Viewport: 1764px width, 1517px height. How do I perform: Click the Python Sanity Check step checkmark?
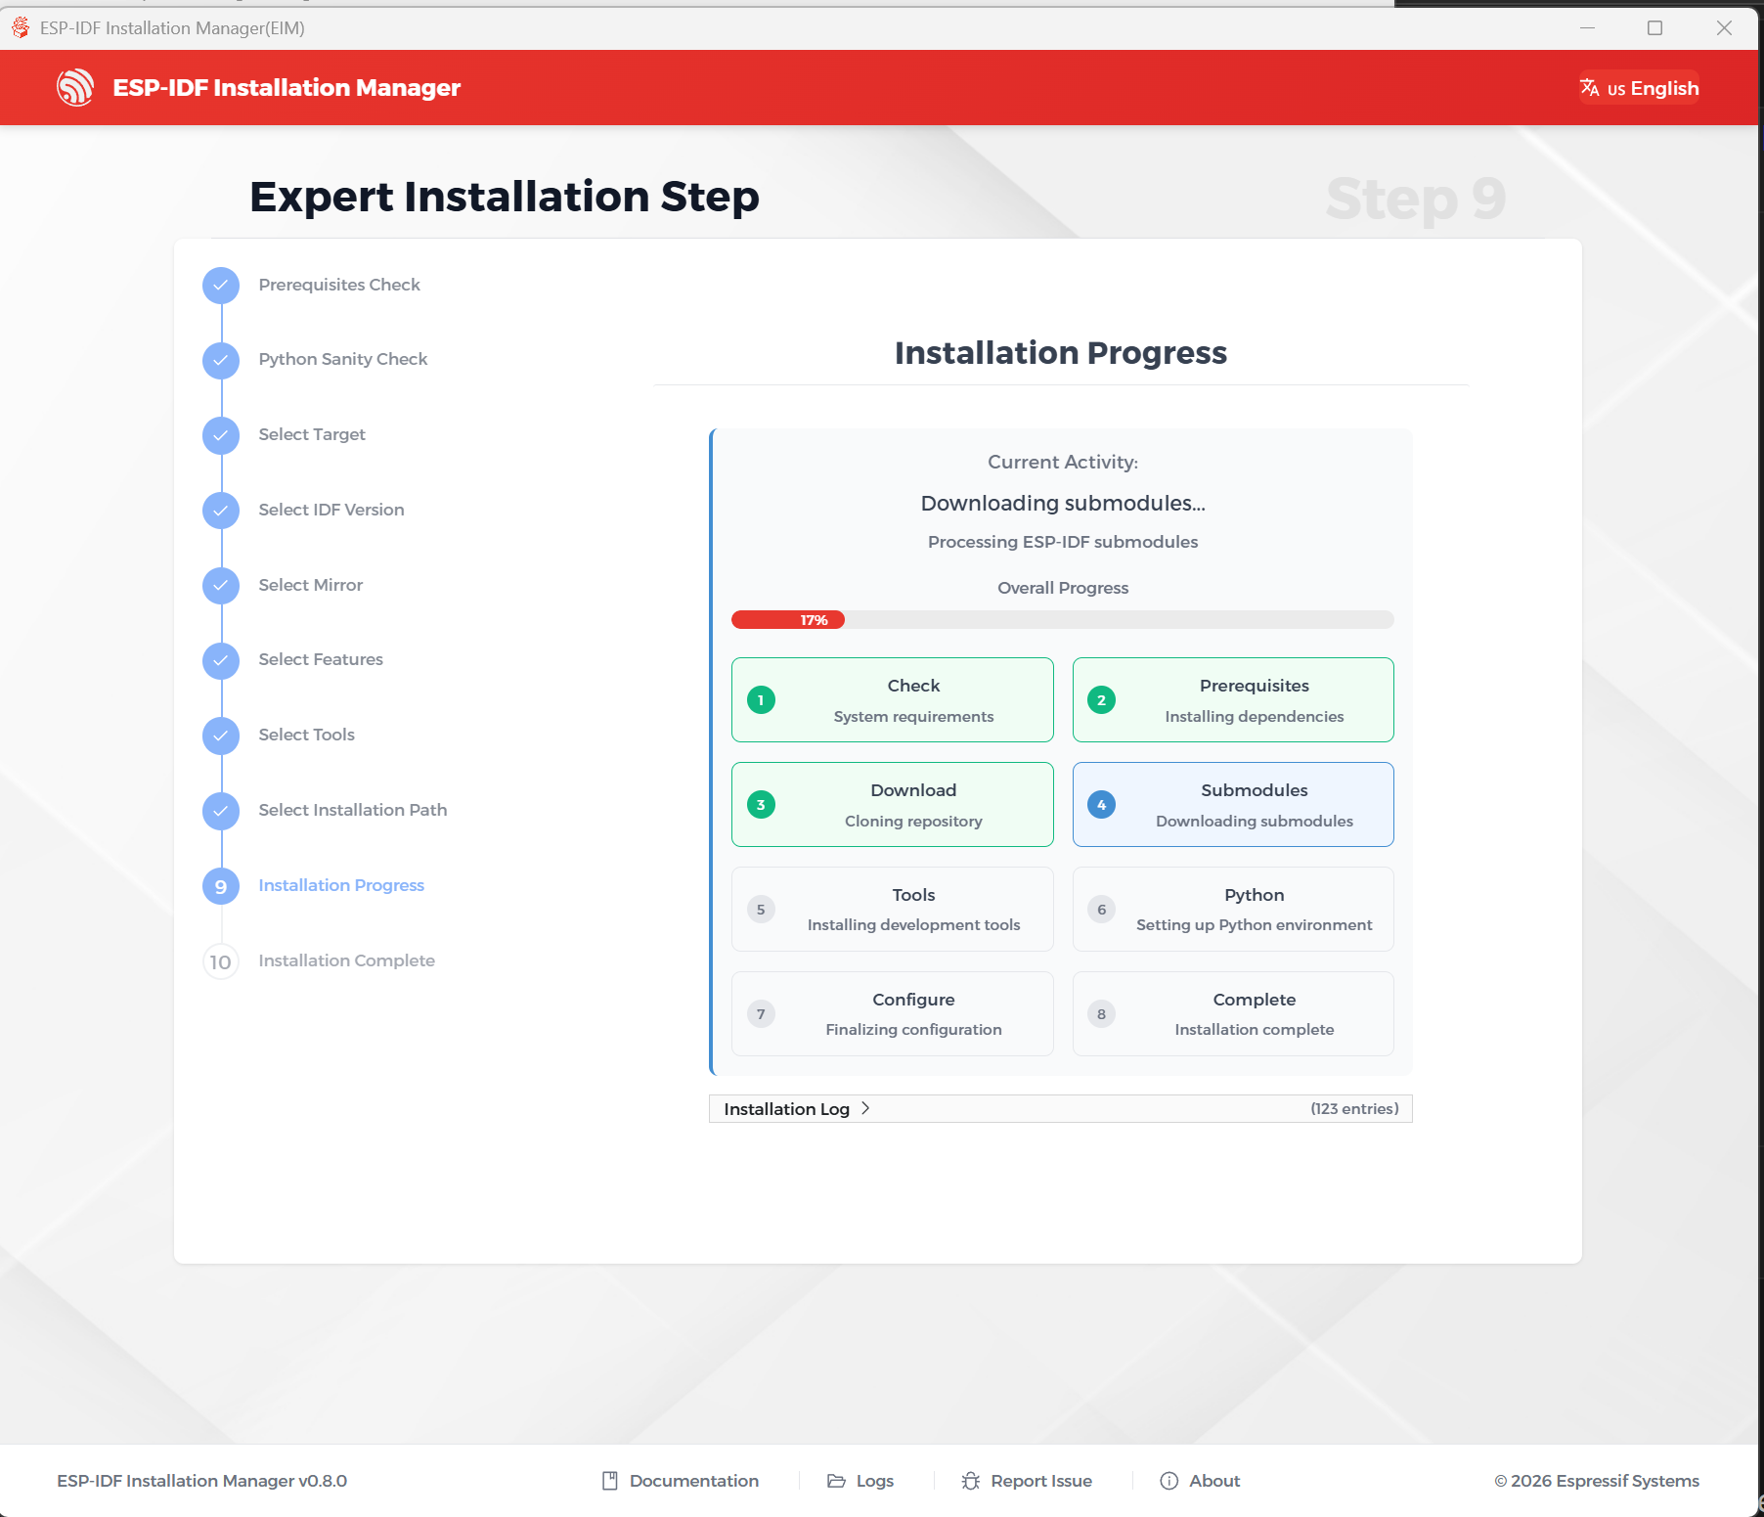221,360
